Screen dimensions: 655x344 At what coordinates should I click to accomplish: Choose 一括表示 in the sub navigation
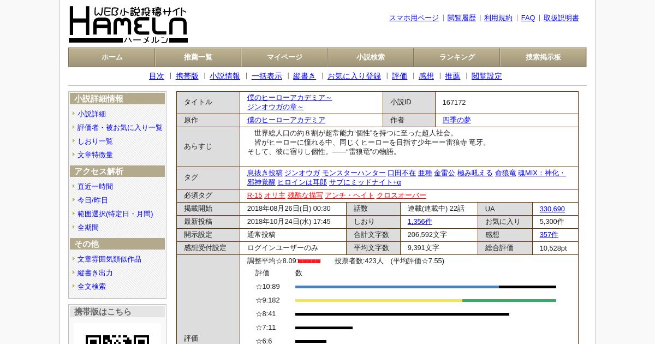coord(267,76)
